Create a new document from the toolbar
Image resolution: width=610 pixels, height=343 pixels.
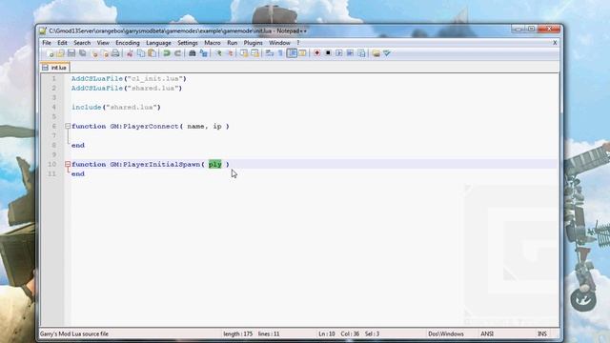[50, 53]
